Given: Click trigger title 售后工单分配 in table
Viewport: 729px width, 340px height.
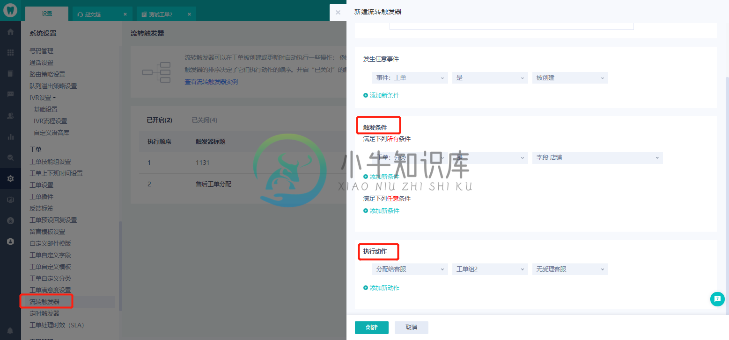Looking at the screenshot, I should click(x=214, y=184).
